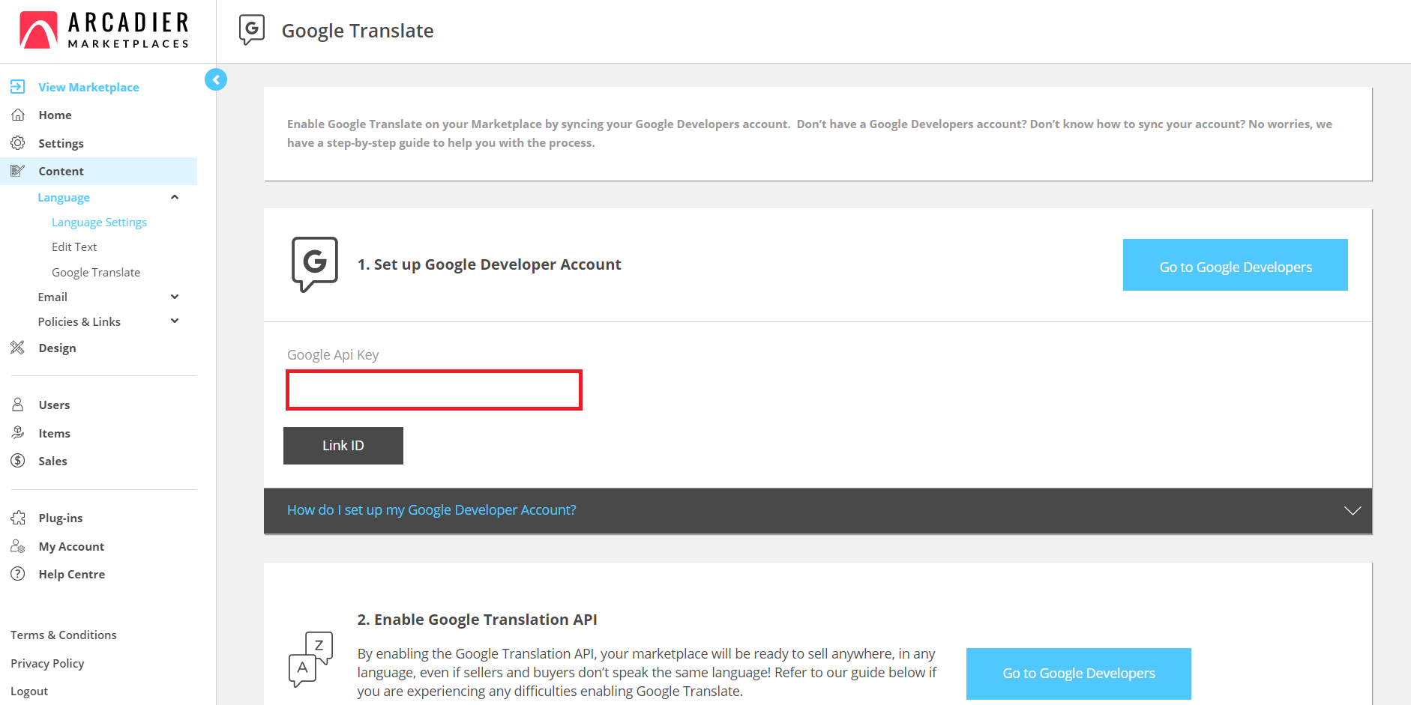1411x705 pixels.
Task: Click the Sales dollar icon
Action: 18,460
